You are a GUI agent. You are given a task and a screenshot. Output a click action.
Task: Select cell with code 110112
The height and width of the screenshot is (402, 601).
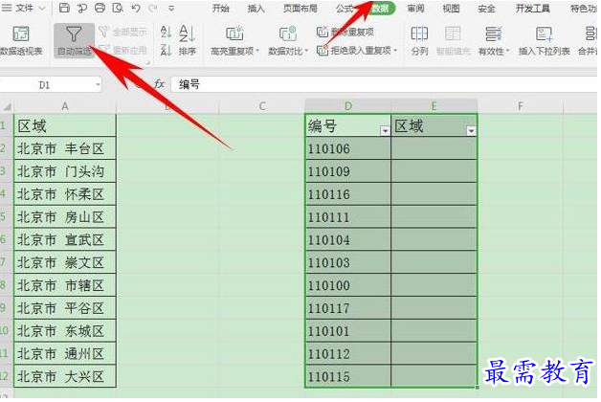[x=348, y=354]
